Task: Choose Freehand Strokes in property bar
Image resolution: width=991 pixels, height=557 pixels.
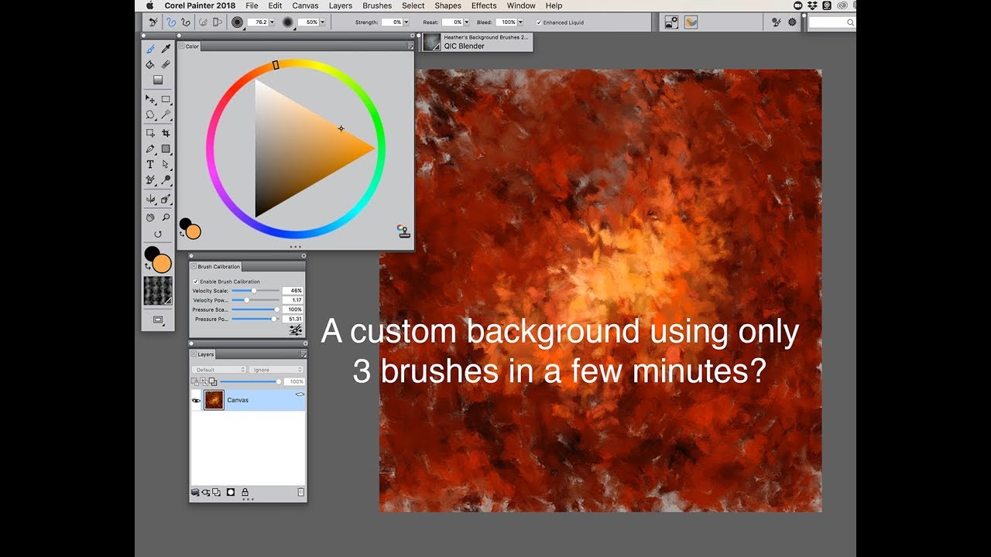Action: 171,22
